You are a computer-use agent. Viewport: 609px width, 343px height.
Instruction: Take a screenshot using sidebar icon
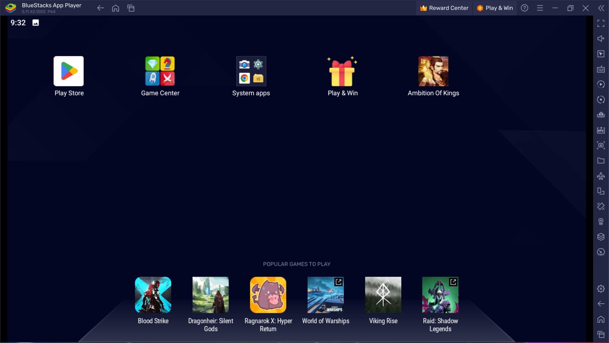point(601,145)
